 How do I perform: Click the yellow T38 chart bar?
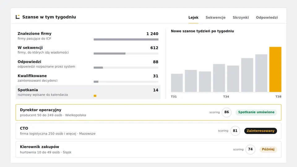[x=275, y=70]
